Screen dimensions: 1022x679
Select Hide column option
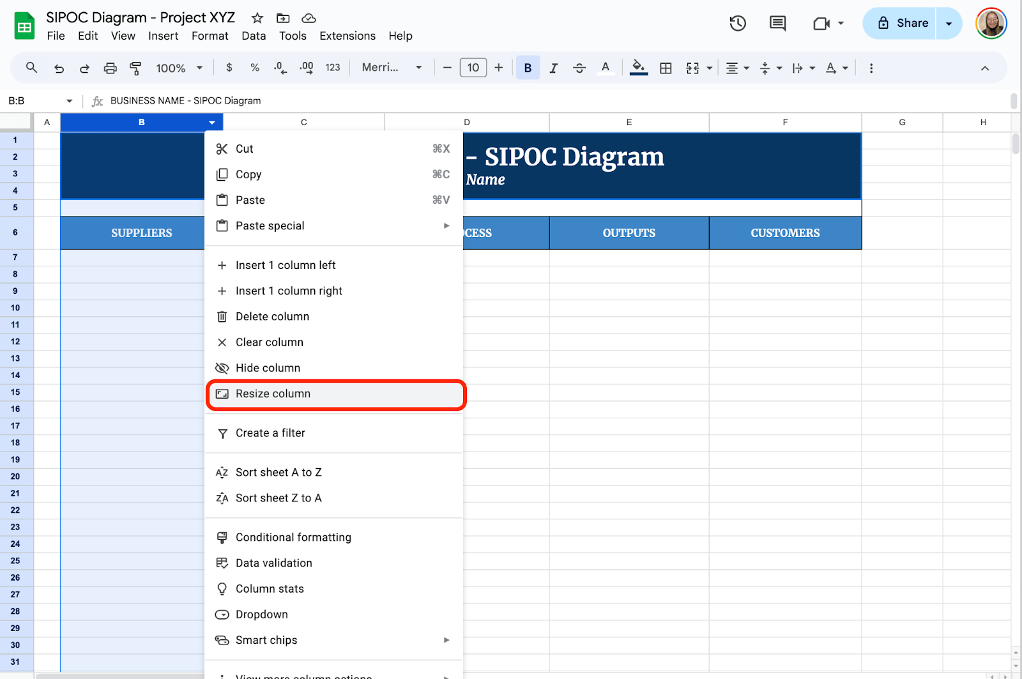(x=268, y=368)
